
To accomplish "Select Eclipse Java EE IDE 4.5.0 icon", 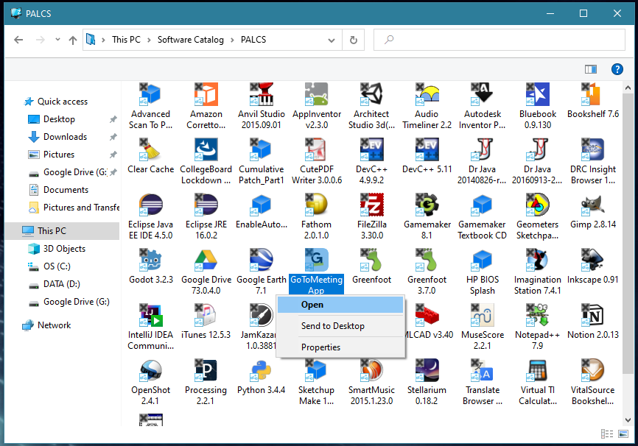I will click(150, 205).
